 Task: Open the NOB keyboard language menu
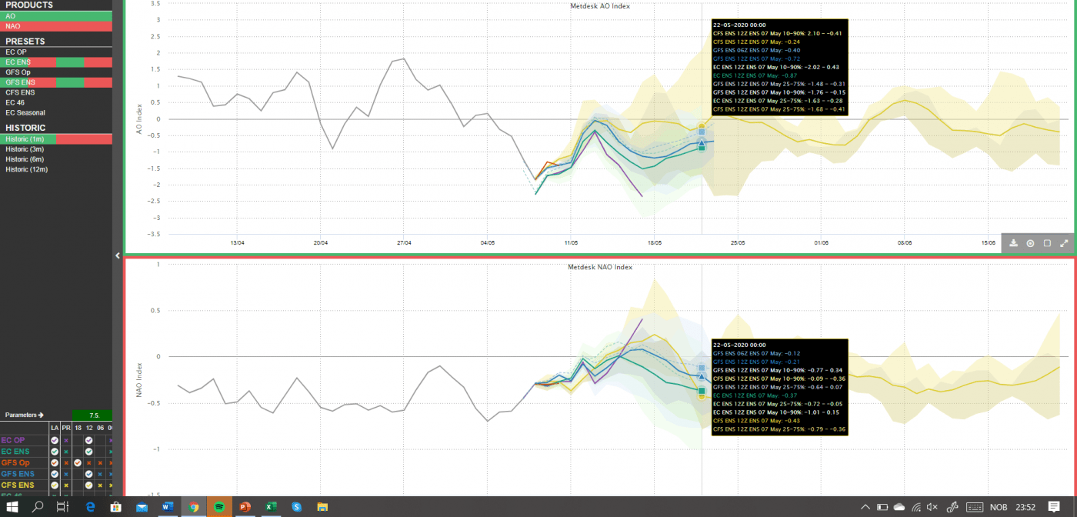[x=999, y=507]
